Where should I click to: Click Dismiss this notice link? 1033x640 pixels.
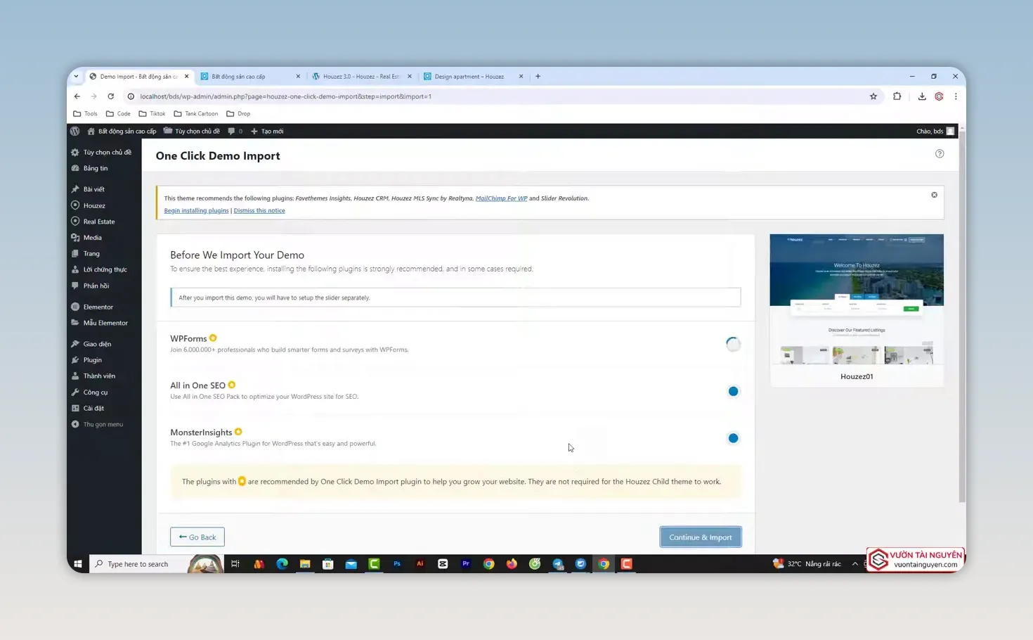pyautogui.click(x=259, y=210)
